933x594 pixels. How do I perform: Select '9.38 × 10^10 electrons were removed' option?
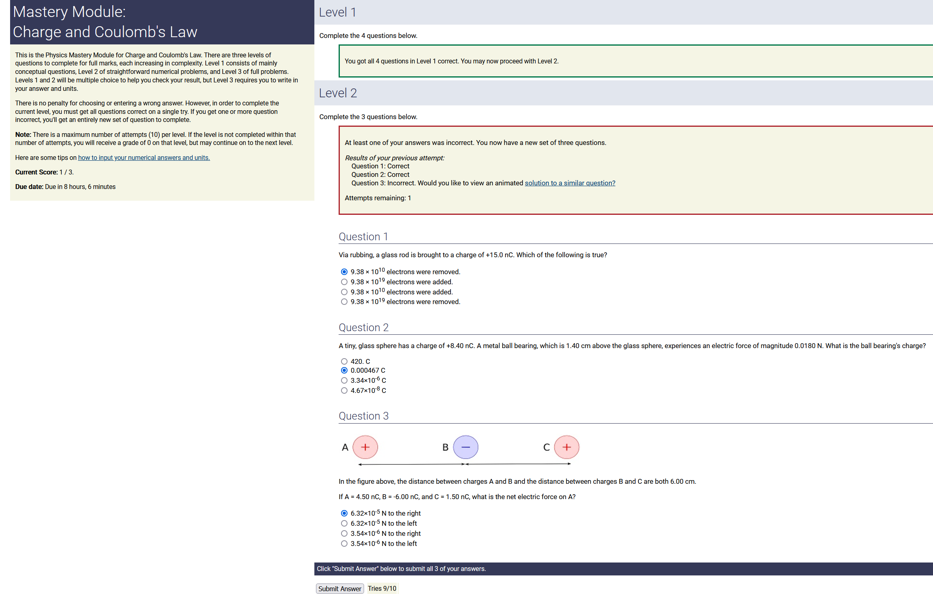(344, 272)
